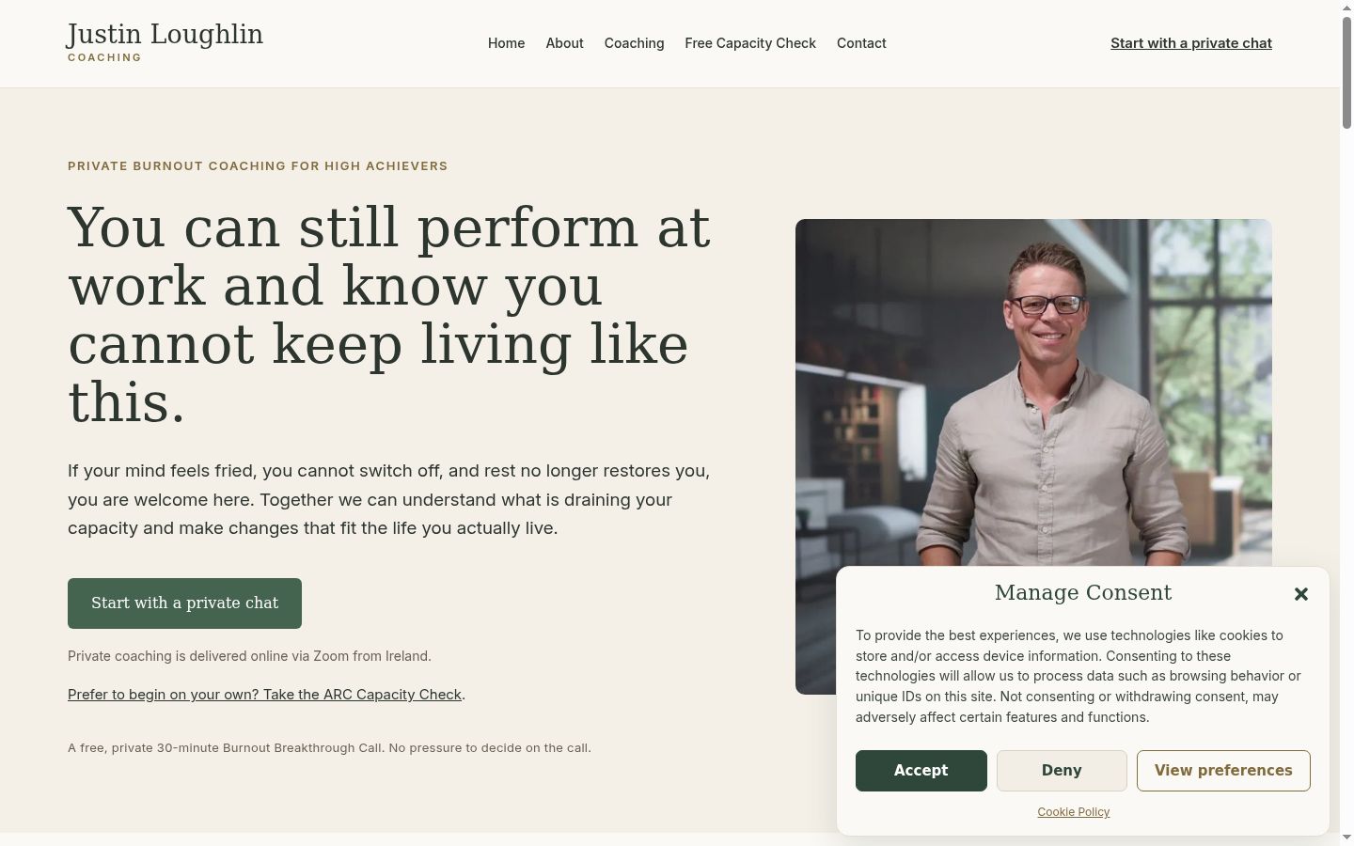Viewport: 1354px width, 846px height.
Task: Click the green Start with a private chat button
Action: pyautogui.click(x=184, y=603)
